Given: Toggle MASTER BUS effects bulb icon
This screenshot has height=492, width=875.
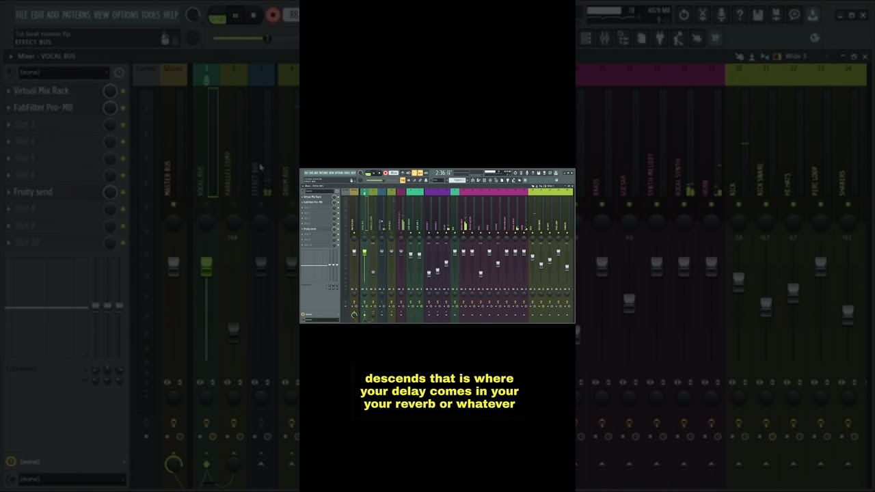Looking at the screenshot, I should [x=354, y=302].
